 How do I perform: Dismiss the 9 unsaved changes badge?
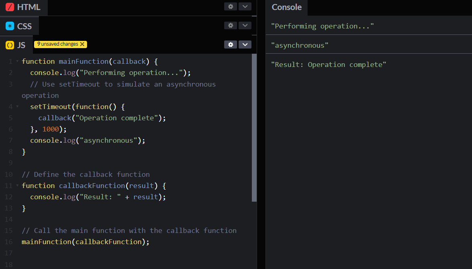(x=82, y=44)
